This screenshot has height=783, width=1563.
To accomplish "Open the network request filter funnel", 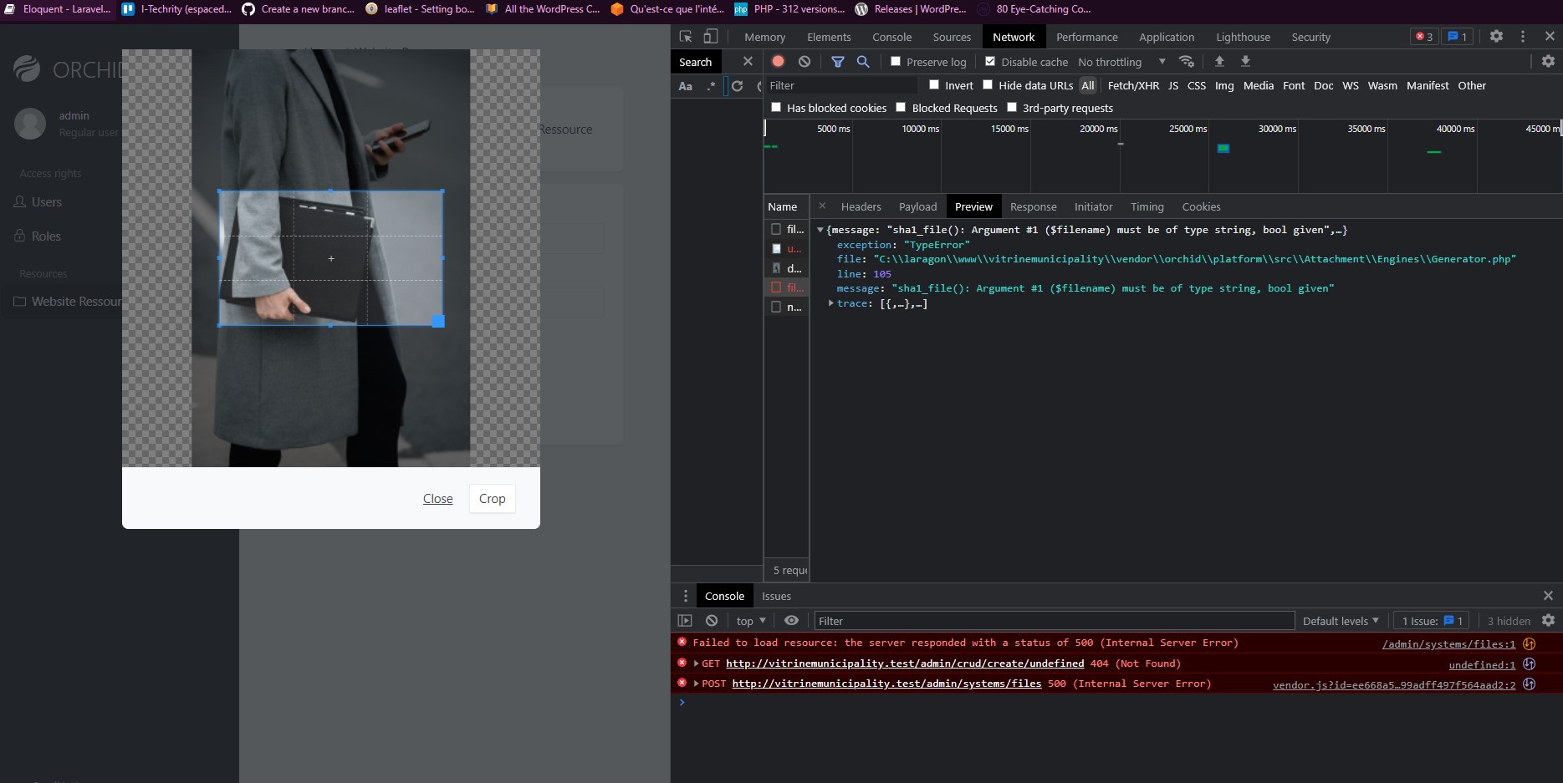I will click(x=838, y=61).
